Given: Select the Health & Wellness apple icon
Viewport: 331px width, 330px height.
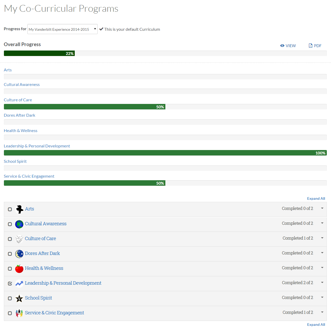Looking at the screenshot, I should pyautogui.click(x=19, y=269).
